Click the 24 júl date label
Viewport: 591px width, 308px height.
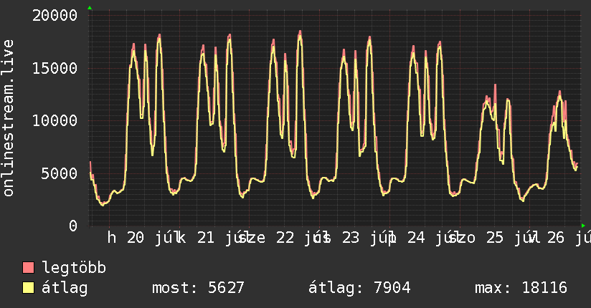click(x=433, y=238)
